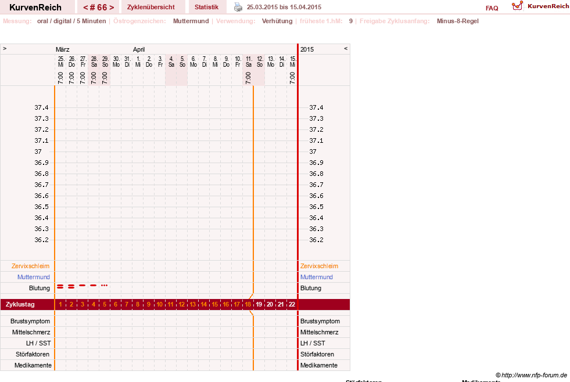Click the > arrow at the chart's left corner
This screenshot has width=570, height=382.
(5, 48)
